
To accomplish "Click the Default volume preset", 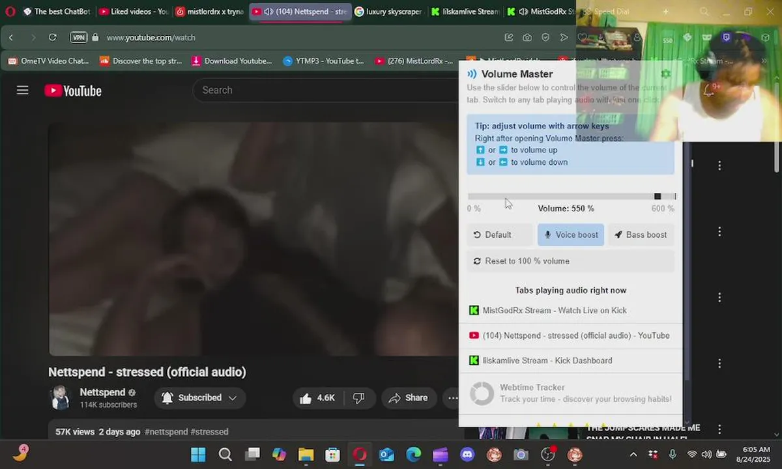I will pyautogui.click(x=500, y=234).
